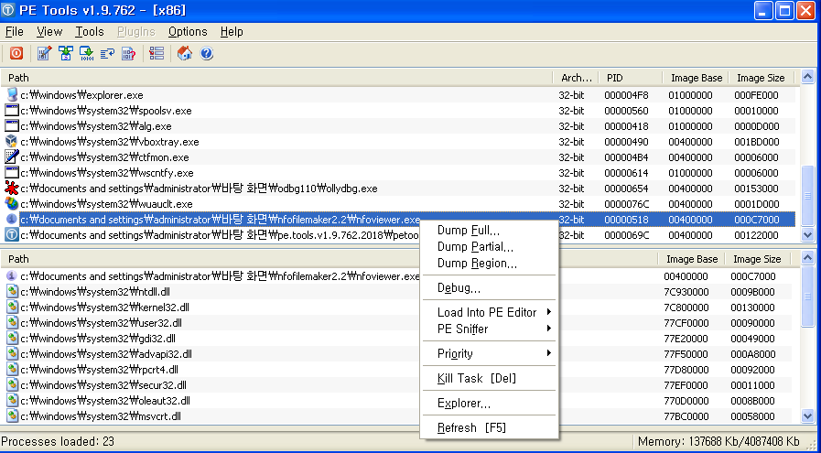
Task: Click the two-windows green arrow toolbar icon
Action: pos(66,53)
